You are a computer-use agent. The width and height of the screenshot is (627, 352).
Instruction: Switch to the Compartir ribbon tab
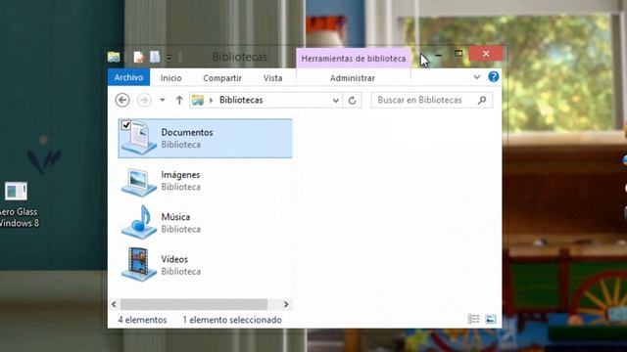point(222,78)
